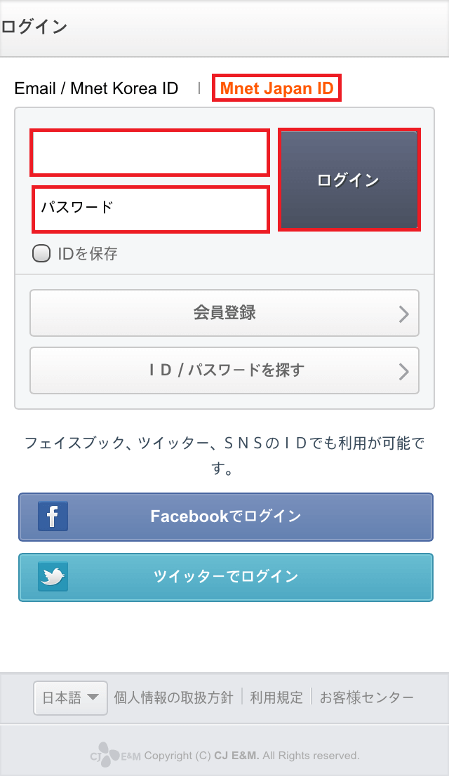Open 個人情報の取扱方針 privacy policy link

click(173, 697)
